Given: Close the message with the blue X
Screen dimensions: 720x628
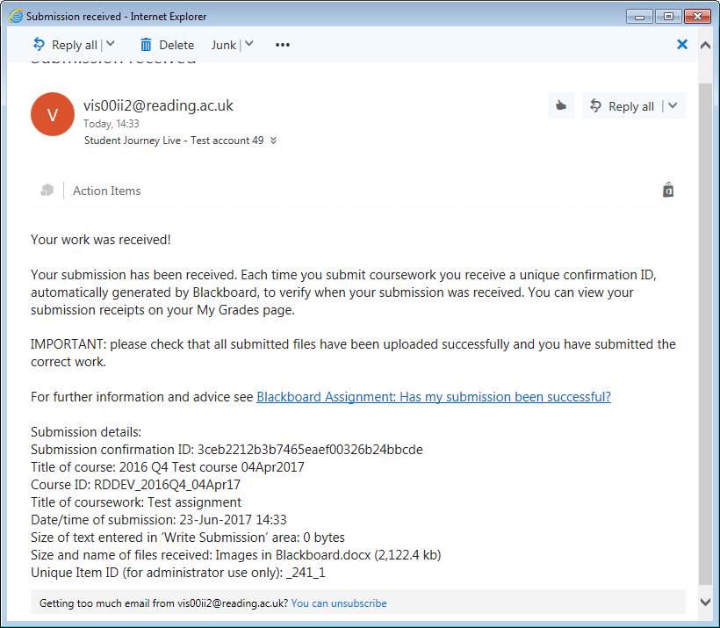Looking at the screenshot, I should (682, 44).
